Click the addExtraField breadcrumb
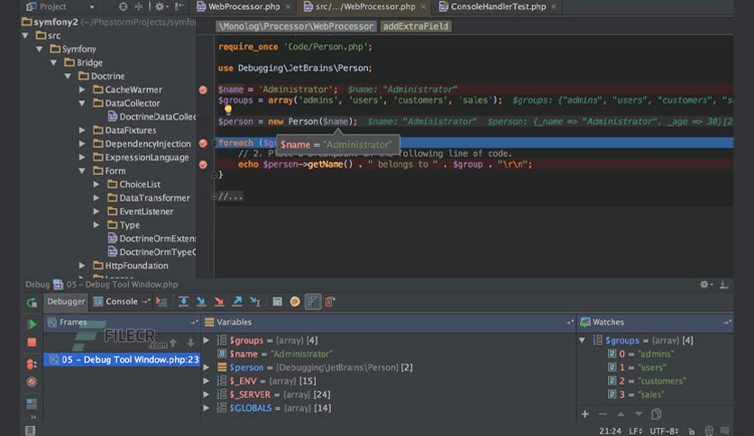Image resolution: width=754 pixels, height=436 pixels. [416, 26]
